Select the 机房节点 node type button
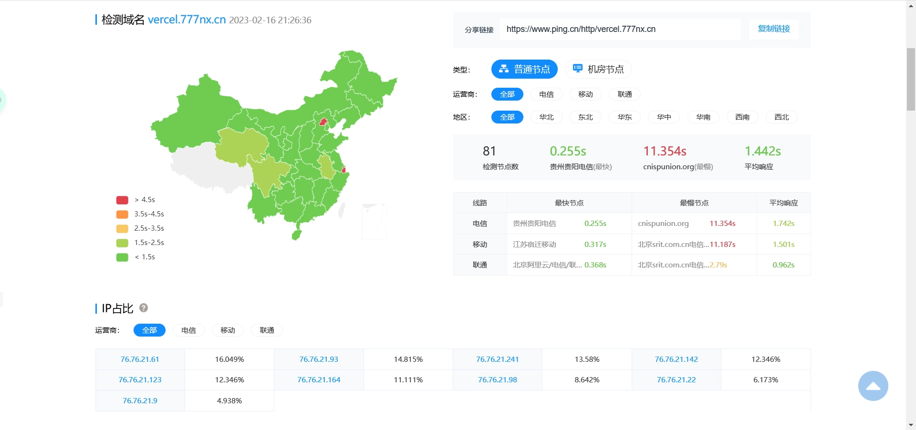 [598, 69]
